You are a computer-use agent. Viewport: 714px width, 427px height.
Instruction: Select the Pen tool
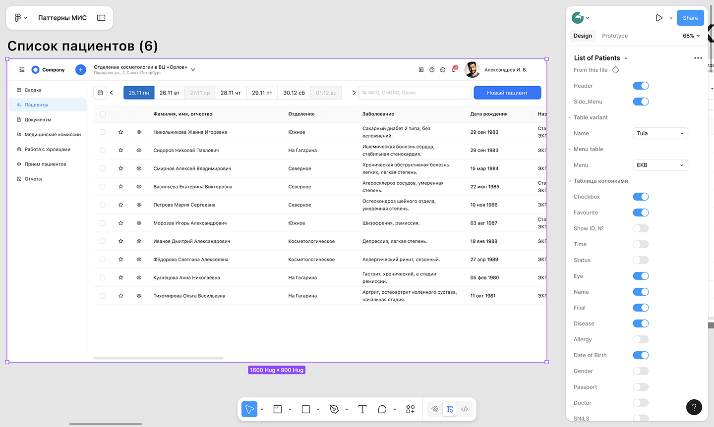coord(334,409)
